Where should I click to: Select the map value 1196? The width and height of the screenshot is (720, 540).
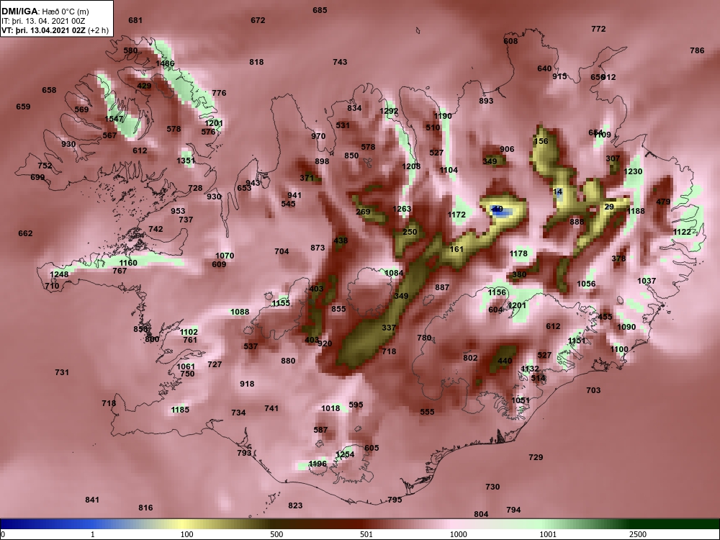click(318, 464)
